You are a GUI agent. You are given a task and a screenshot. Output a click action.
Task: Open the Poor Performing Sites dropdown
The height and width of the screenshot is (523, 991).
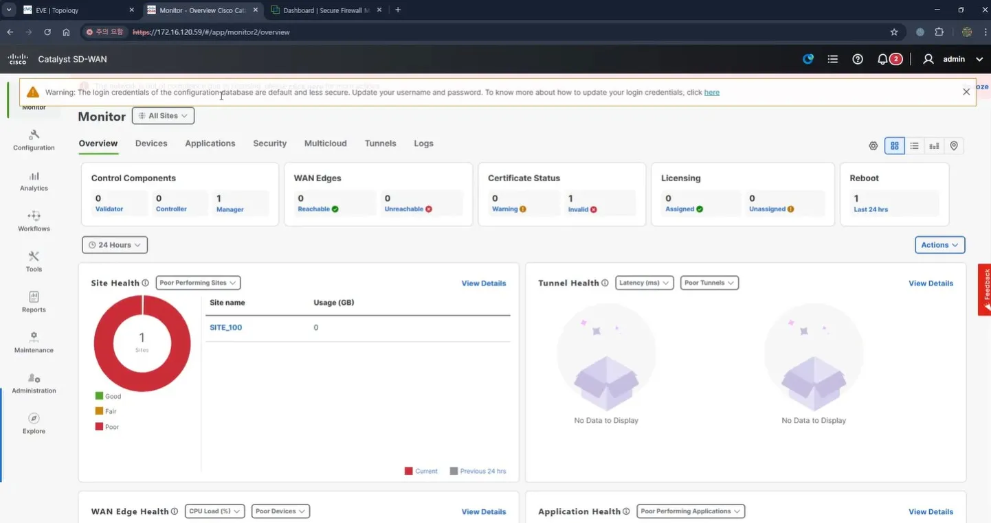(198, 283)
